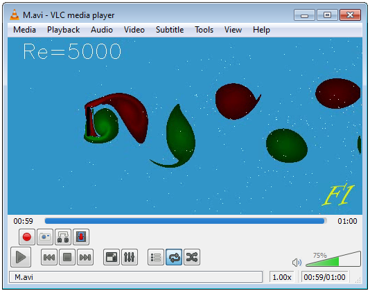
Task: Open the Media menu
Action: (24, 30)
